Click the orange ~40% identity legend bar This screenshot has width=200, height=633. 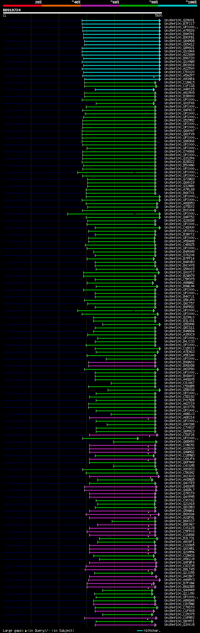[x=61, y=6]
